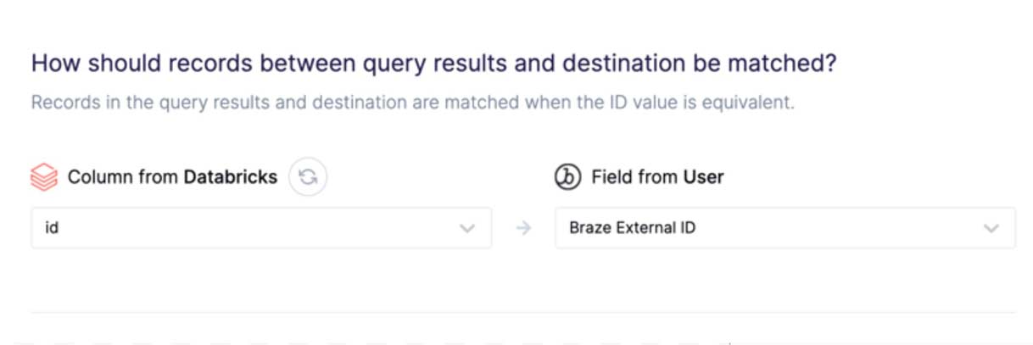Click the 'Braze External ID' value text
Viewport: 1033px width, 345px height.
coord(633,228)
